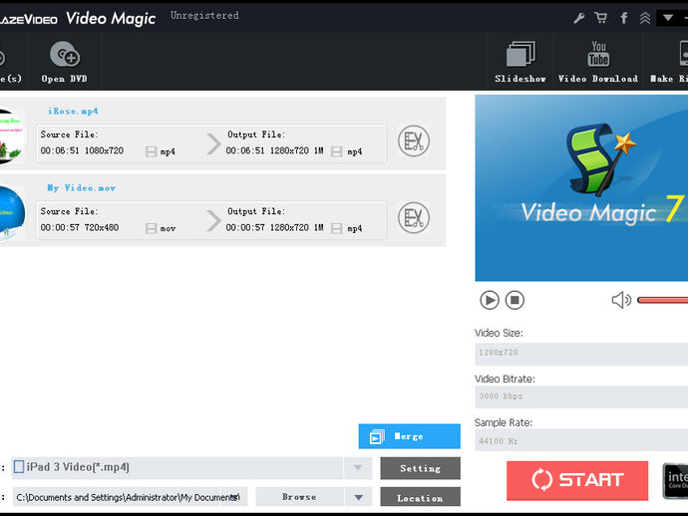
Task: Click the Browse button
Action: [300, 497]
